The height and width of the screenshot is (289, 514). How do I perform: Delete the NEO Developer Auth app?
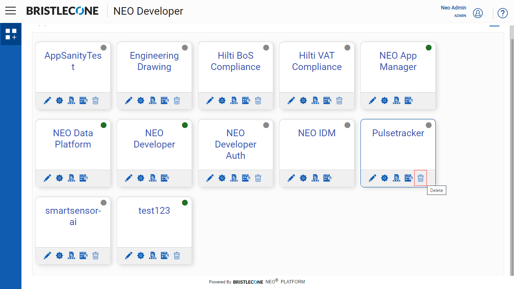[x=258, y=178]
